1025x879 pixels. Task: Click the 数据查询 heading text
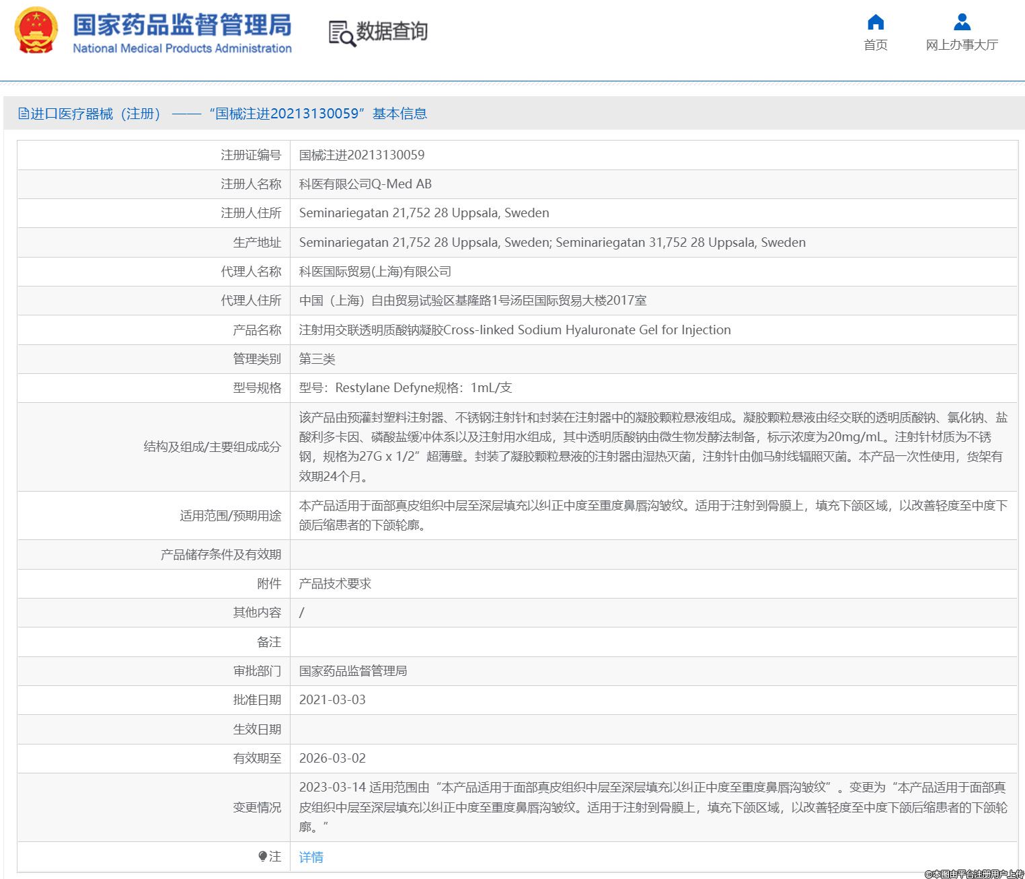(391, 31)
